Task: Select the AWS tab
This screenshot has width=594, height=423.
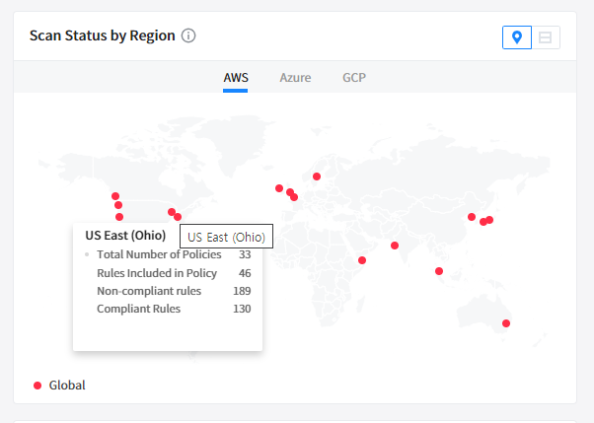Action: (235, 77)
